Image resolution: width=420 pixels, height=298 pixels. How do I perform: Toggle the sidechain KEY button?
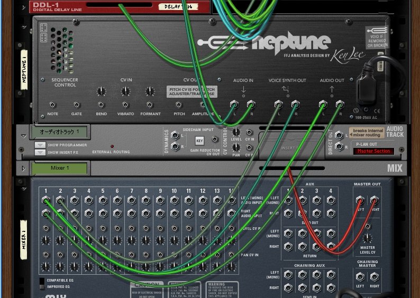199,141
